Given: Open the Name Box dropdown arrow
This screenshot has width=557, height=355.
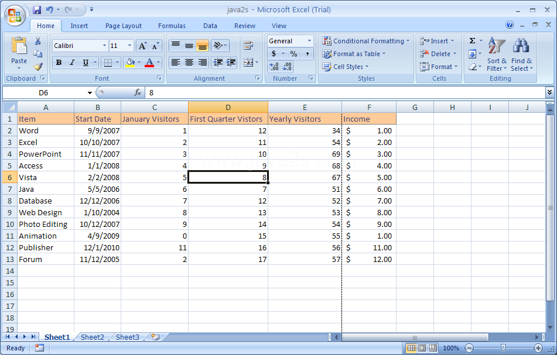Looking at the screenshot, I should [90, 93].
